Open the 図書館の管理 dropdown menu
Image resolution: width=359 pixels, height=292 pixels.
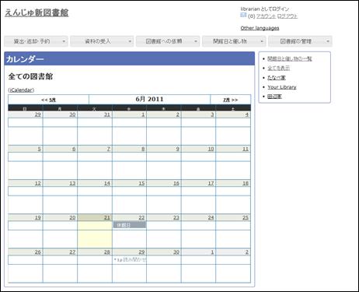[300, 41]
